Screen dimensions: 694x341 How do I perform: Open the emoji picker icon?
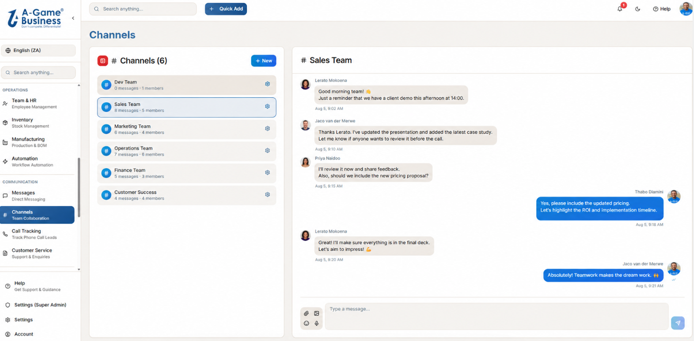coord(306,323)
